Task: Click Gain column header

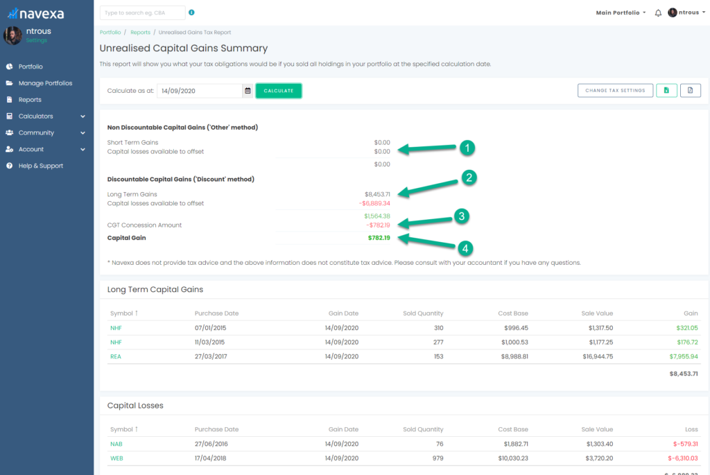Action: pyautogui.click(x=691, y=313)
